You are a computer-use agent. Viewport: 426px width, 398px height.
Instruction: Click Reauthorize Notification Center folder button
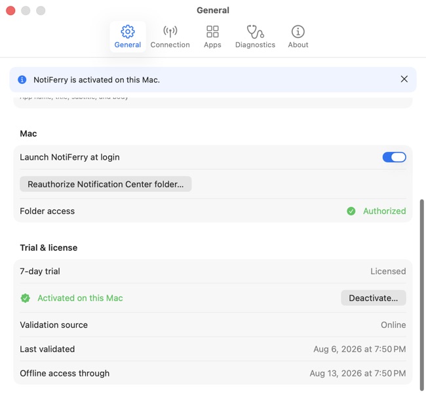[106, 184]
